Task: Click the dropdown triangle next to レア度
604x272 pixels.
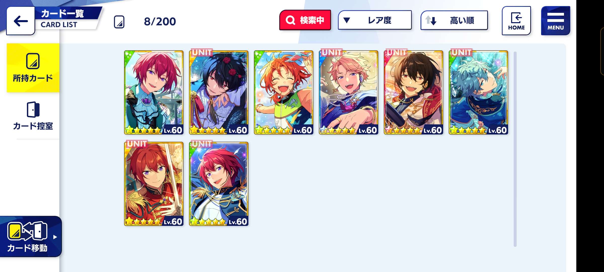Action: 347,20
